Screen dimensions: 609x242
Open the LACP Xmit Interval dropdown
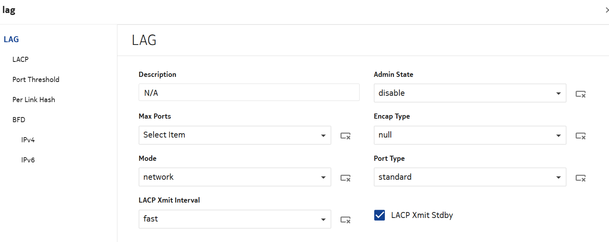(x=235, y=219)
